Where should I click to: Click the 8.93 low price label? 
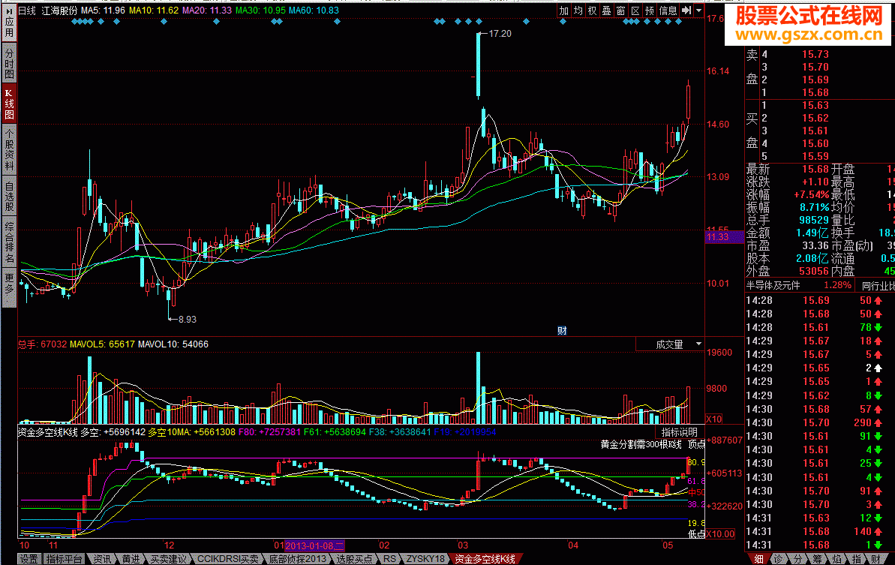(188, 320)
